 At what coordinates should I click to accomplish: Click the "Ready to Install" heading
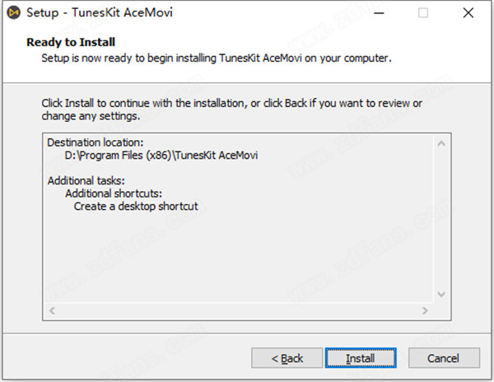pos(71,42)
